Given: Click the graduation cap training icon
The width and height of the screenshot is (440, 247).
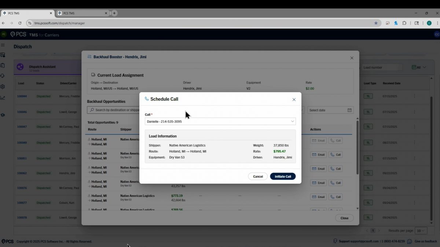Looking at the screenshot, I should coord(3,115).
